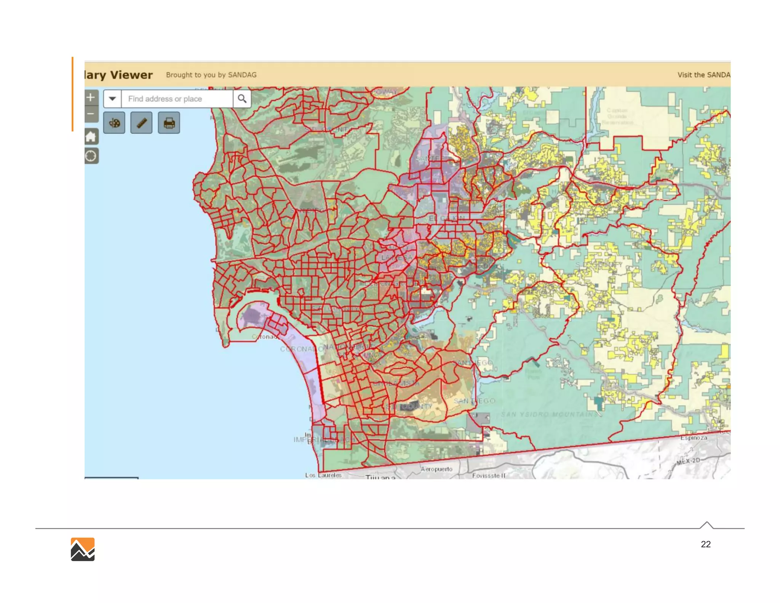This screenshot has width=780, height=603.
Task: Click the Boundary Viewer title text
Action: point(119,75)
